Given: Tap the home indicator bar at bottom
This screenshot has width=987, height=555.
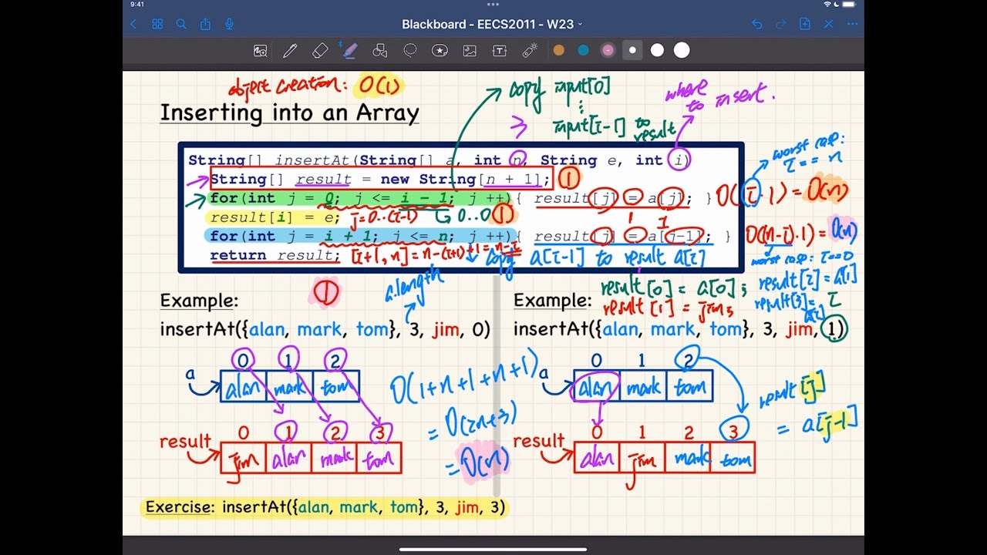Looking at the screenshot, I should pyautogui.click(x=493, y=550).
